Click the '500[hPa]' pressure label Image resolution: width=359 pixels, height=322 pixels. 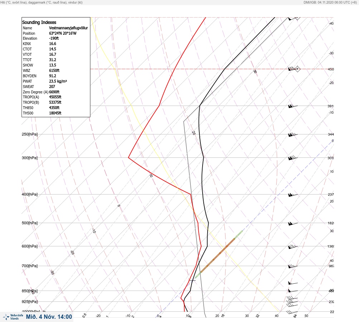coord(30,223)
